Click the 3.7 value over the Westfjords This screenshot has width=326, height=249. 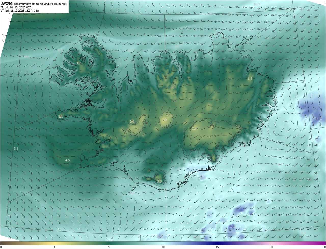(x=78, y=63)
